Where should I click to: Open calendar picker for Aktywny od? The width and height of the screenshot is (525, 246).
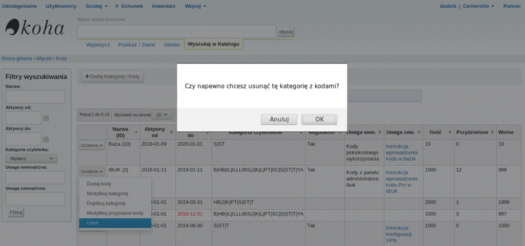(x=46, y=118)
